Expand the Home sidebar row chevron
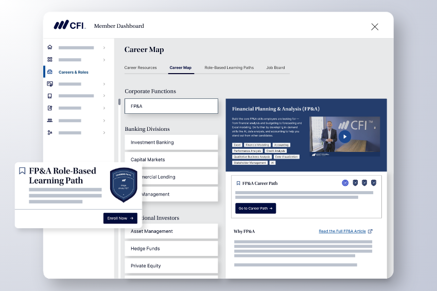437x291 pixels. pyautogui.click(x=104, y=48)
